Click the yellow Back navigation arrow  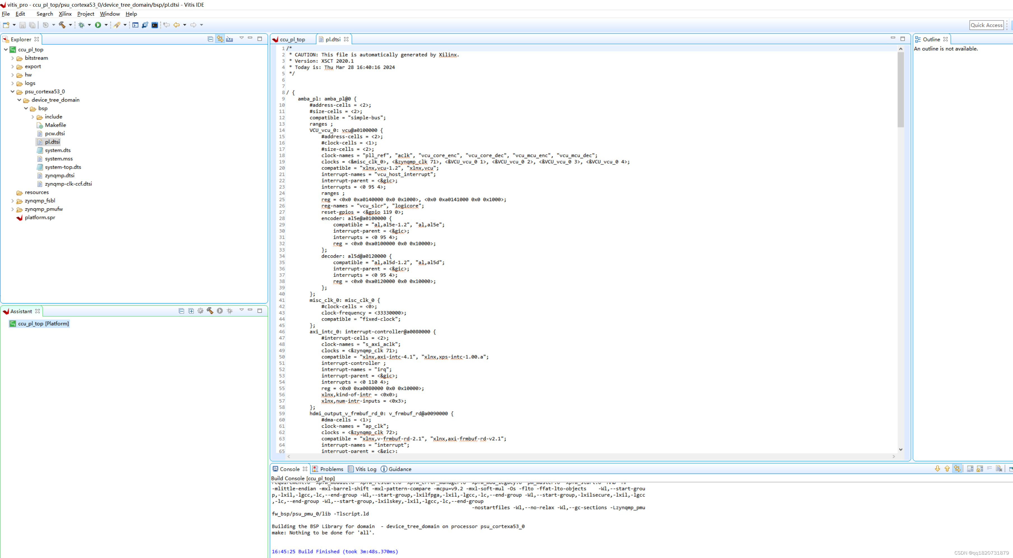177,25
